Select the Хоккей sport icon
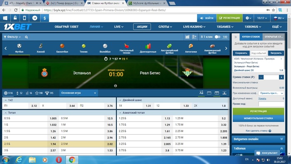The width and height of the screenshot is (291, 164). pos(41,48)
